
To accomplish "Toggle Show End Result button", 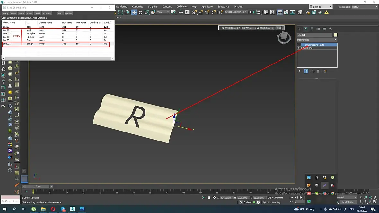I will tap(306, 71).
